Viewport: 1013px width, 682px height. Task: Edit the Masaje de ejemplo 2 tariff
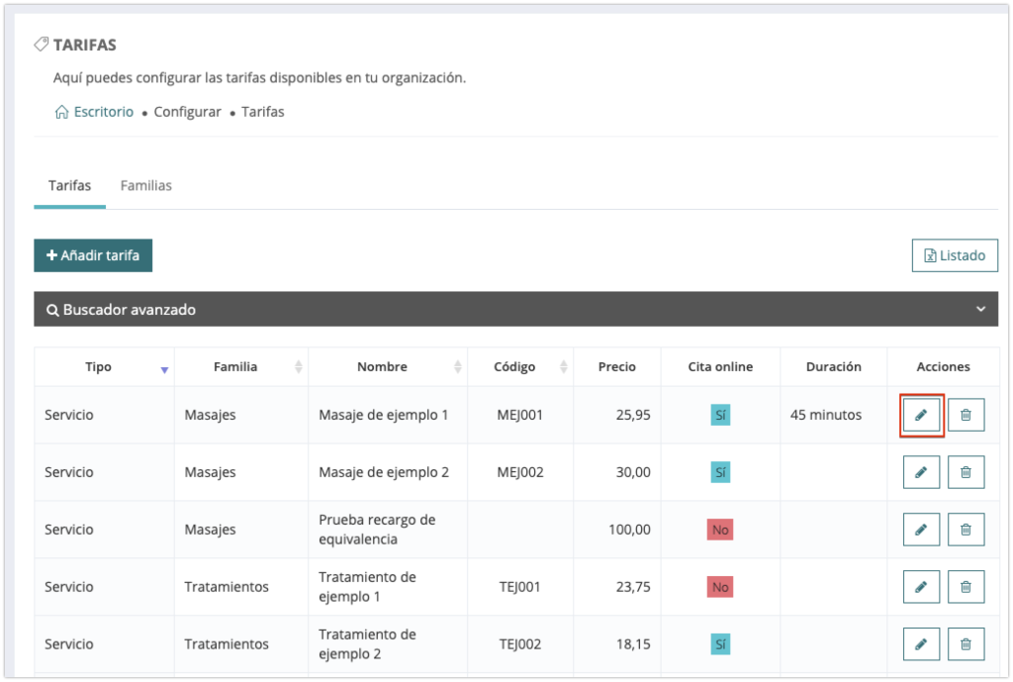pos(921,472)
